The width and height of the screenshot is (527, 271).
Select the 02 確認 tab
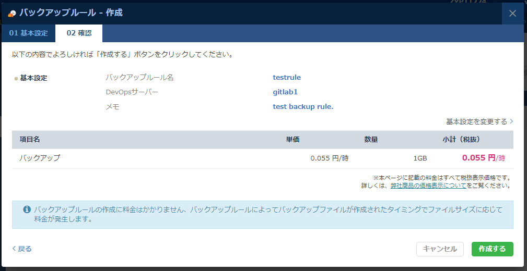[x=79, y=33]
